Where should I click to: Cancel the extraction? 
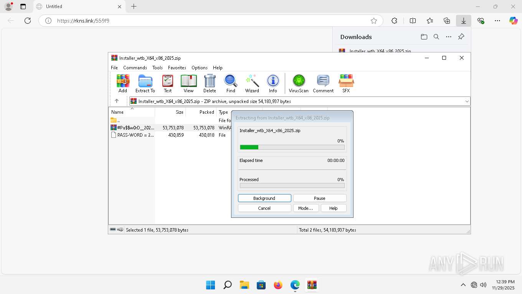[x=264, y=208]
